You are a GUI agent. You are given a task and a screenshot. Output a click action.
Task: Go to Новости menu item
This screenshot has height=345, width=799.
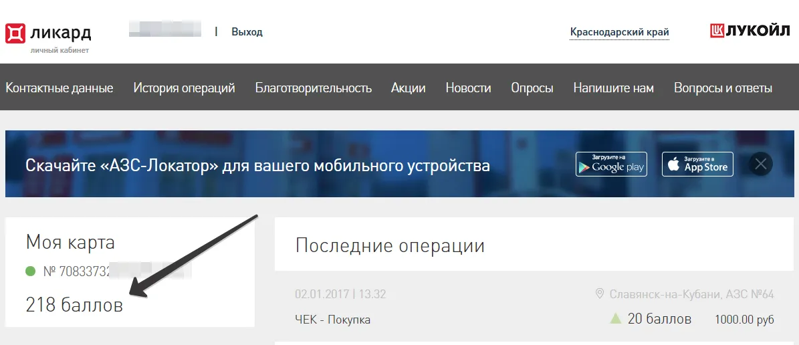click(x=468, y=88)
